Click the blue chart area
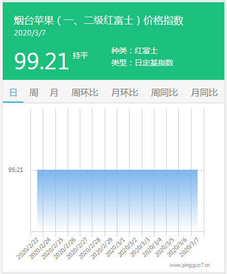The width and height of the screenshot is (227, 274). point(117,200)
